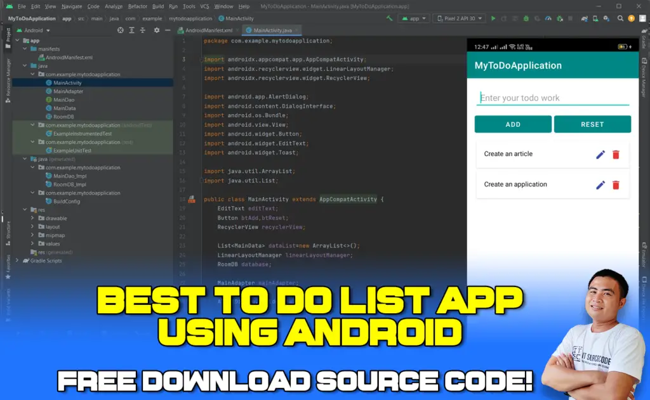
Task: Open the Resource Manager side tab
Action: 8,81
